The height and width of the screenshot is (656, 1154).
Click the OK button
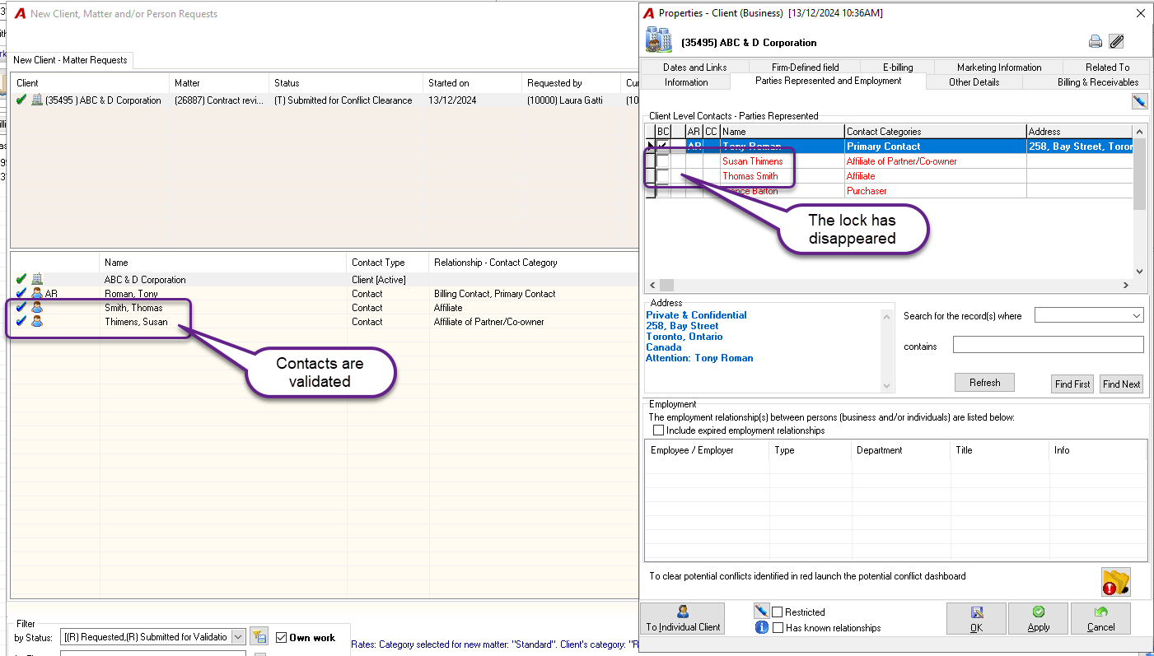tap(976, 618)
